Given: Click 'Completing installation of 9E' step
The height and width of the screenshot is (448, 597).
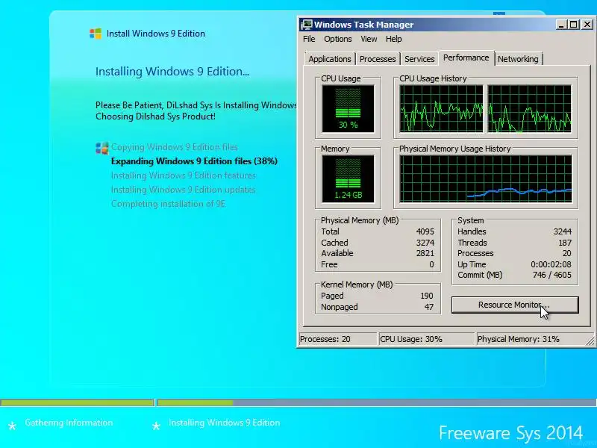Looking at the screenshot, I should point(169,204).
